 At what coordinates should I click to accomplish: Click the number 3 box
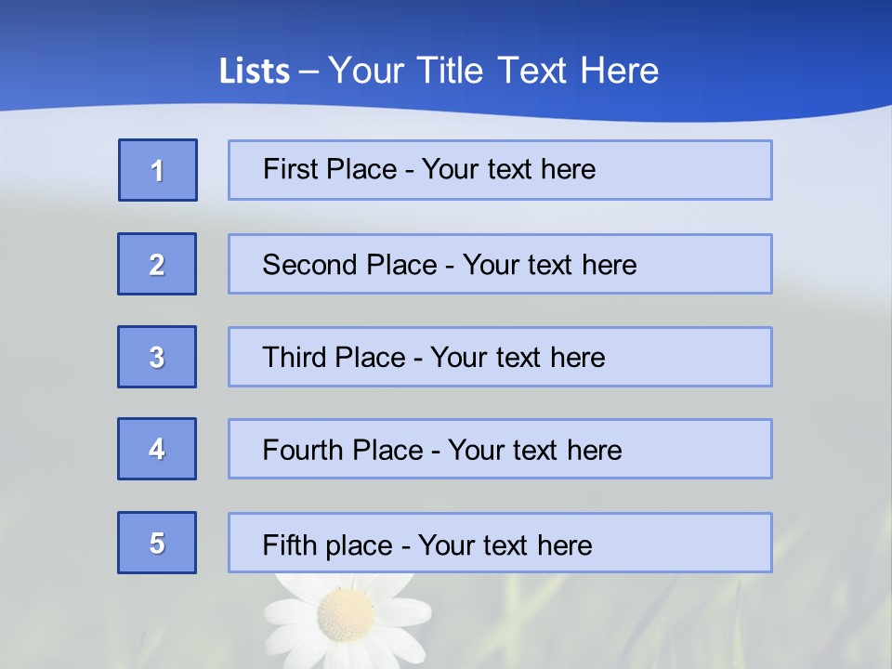pyautogui.click(x=157, y=357)
